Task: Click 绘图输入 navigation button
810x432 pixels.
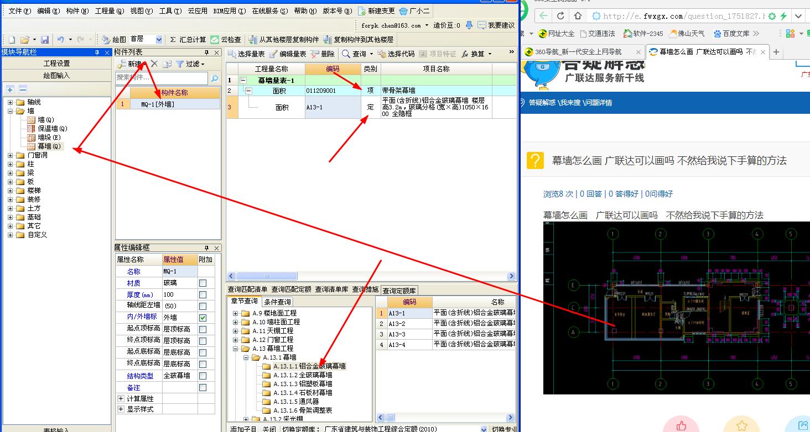Action: tap(57, 76)
